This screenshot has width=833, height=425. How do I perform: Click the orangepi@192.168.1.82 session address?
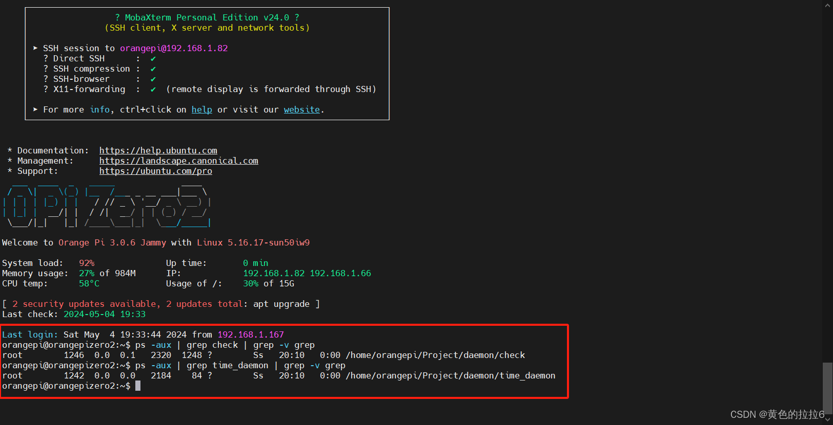coord(174,48)
